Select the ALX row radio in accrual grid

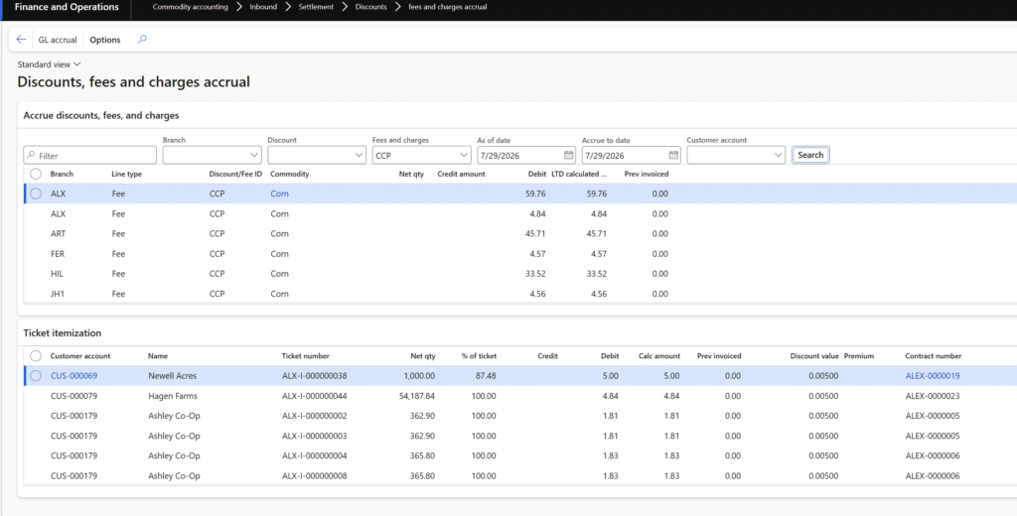pyautogui.click(x=36, y=193)
